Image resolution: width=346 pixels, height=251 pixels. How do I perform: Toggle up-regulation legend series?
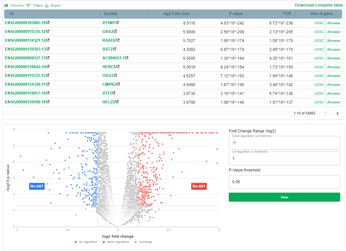[86, 242]
